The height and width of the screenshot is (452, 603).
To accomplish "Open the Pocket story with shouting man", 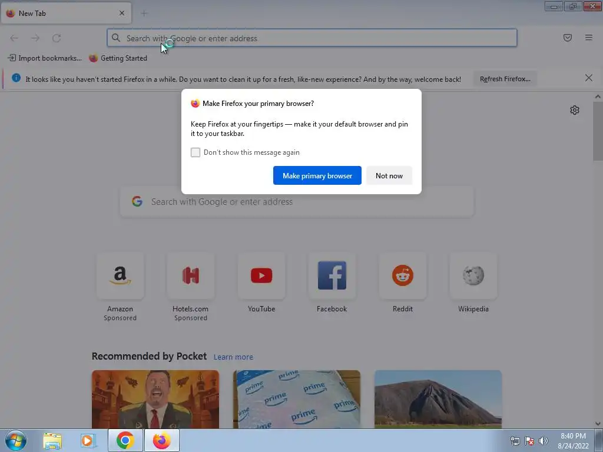I will tap(155, 400).
